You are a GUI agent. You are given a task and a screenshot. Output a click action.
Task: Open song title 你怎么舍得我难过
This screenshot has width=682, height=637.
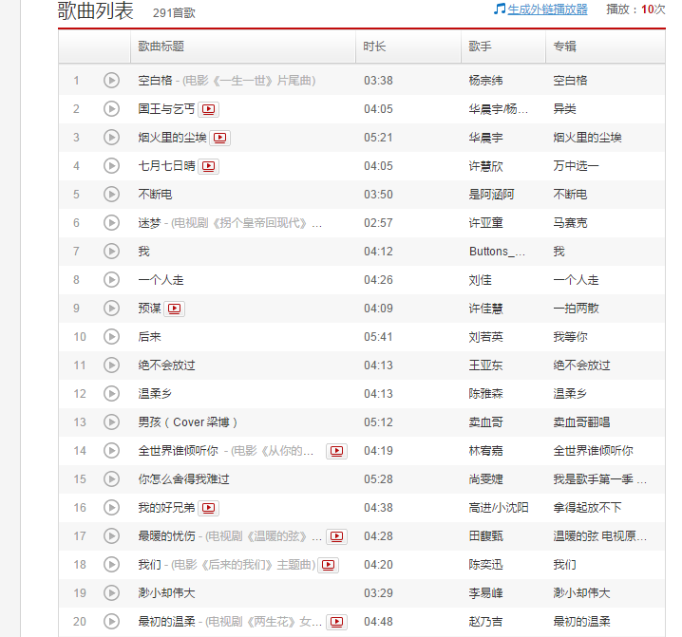(x=183, y=479)
